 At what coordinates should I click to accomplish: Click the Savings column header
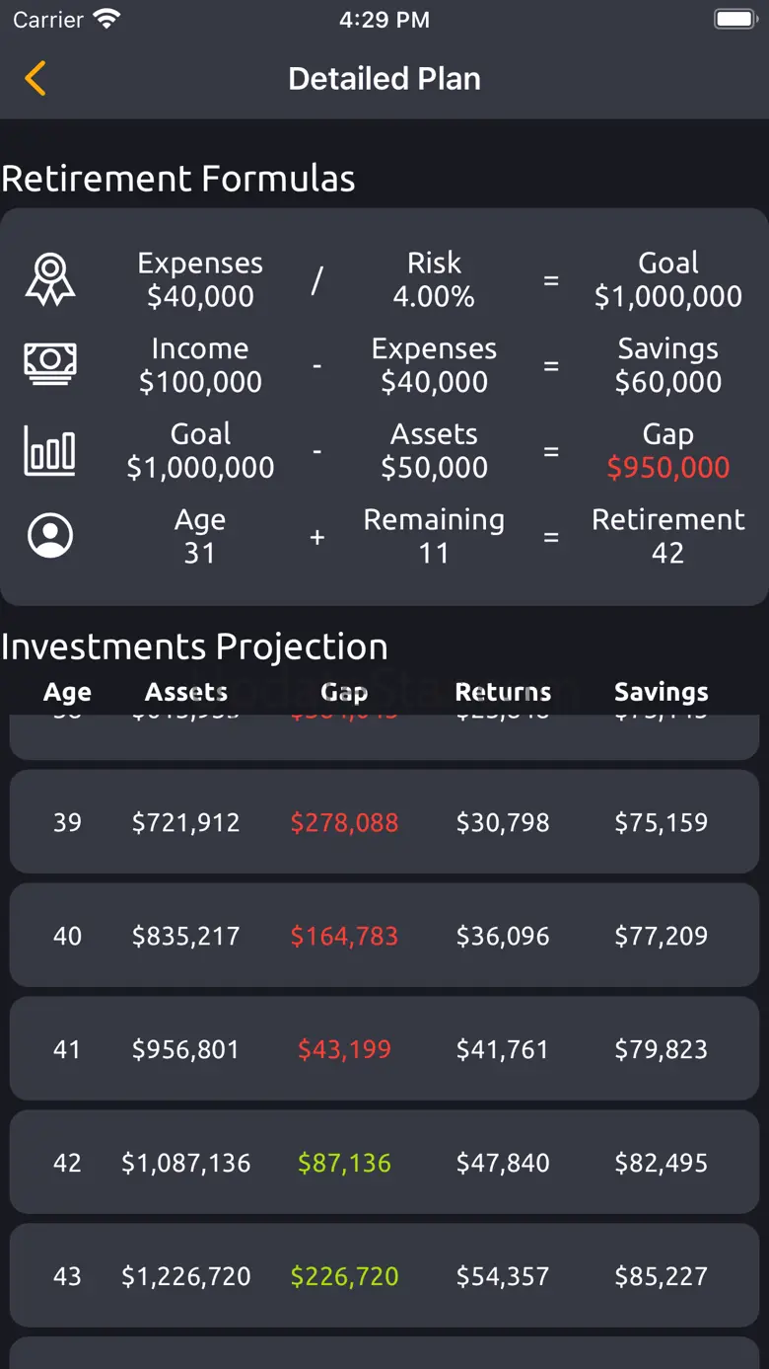coord(662,692)
